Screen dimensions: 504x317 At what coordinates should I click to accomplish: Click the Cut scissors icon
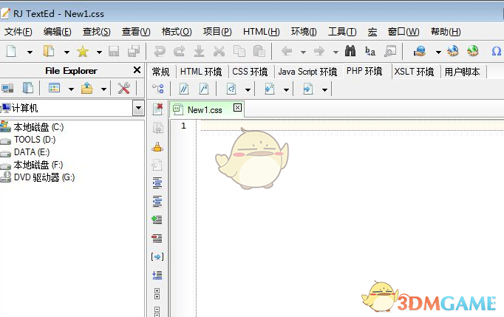pos(219,51)
